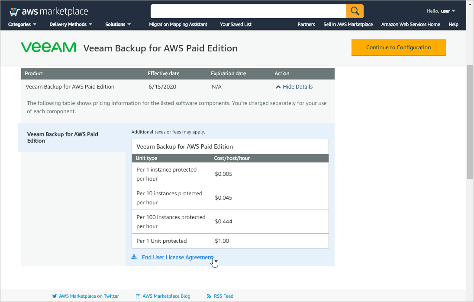Click the orange search magnifier button

click(355, 11)
